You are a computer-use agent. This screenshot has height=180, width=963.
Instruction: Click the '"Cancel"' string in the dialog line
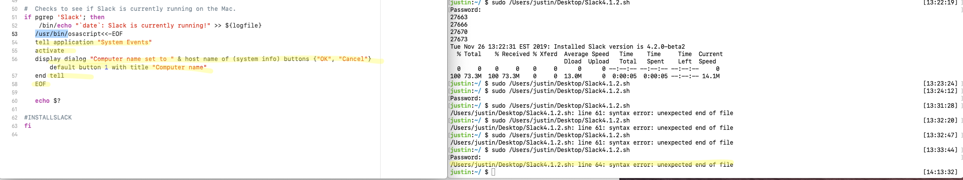(x=353, y=59)
